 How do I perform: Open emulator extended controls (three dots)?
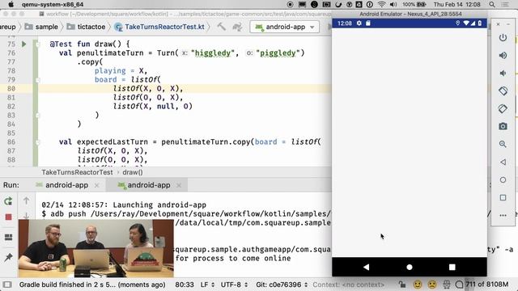click(503, 215)
